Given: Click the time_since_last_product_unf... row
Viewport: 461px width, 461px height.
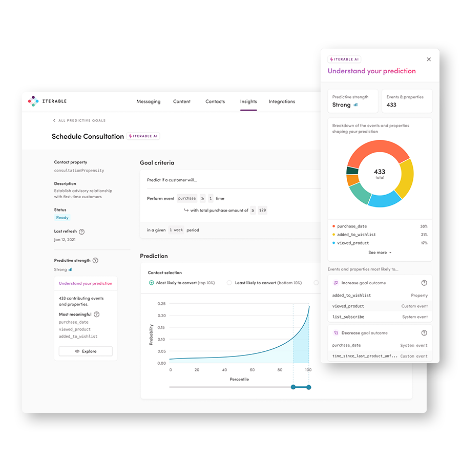Looking at the screenshot, I should 380,356.
